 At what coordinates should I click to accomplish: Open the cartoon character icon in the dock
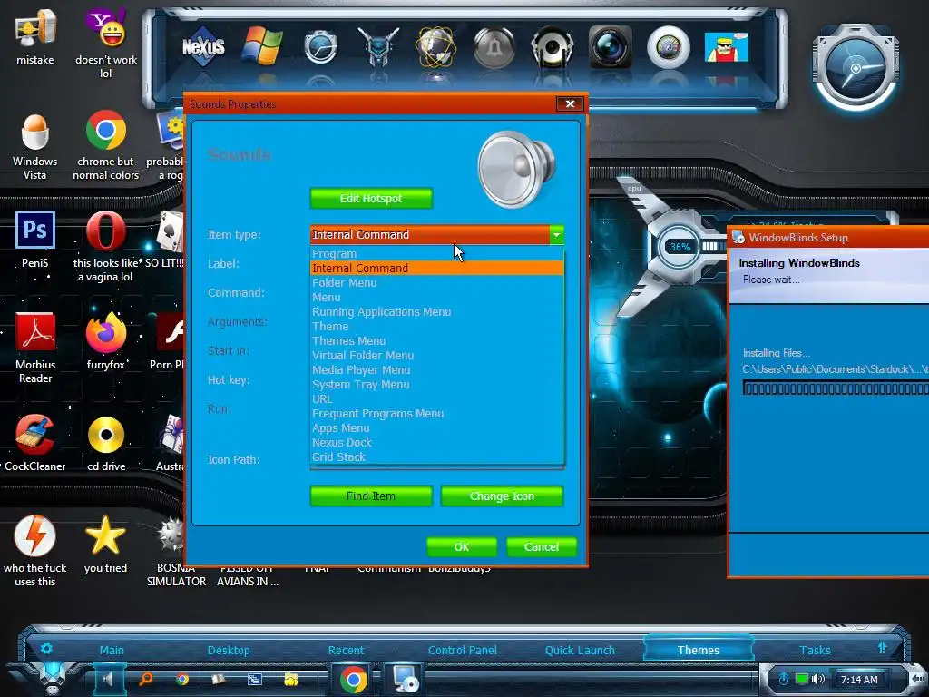coord(727,47)
